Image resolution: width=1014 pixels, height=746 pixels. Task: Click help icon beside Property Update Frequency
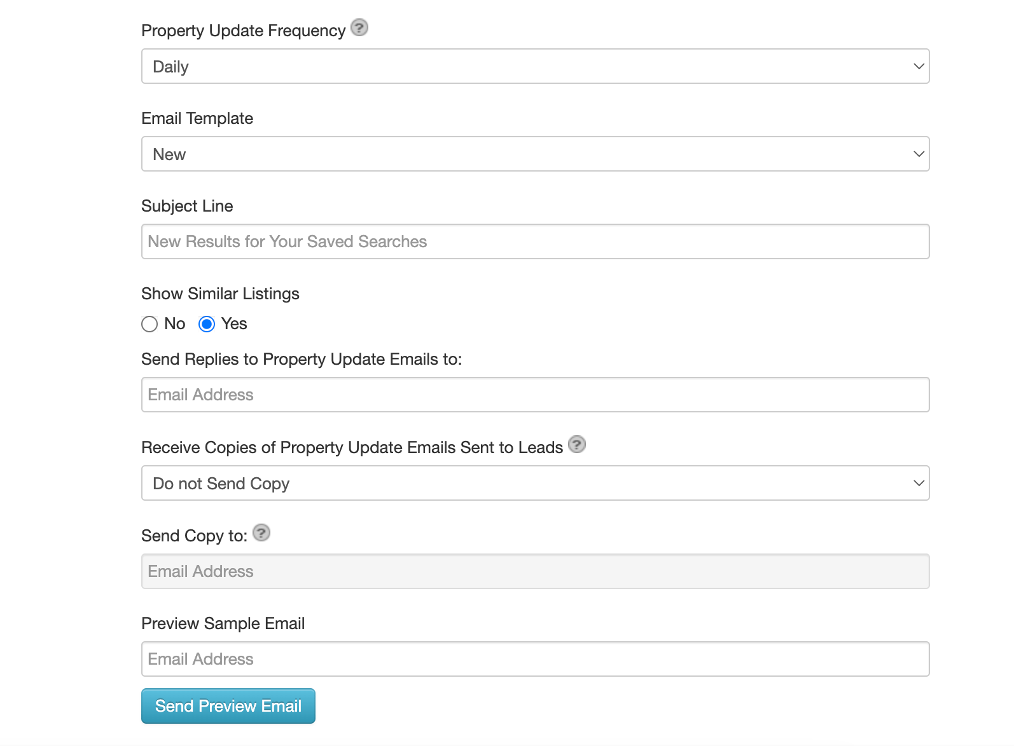[359, 28]
